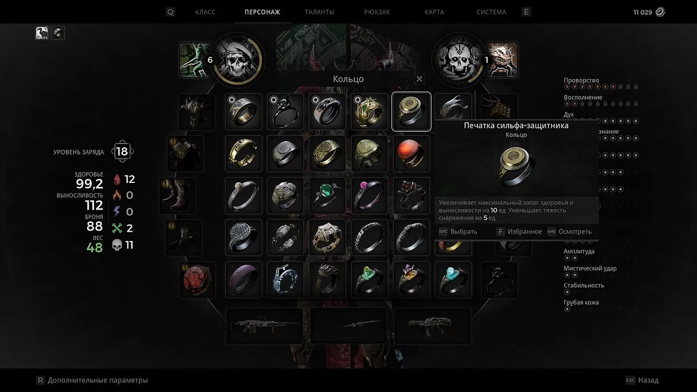Open the red heart relic slot
Image resolution: width=697 pixels, height=392 pixels.
[x=197, y=279]
